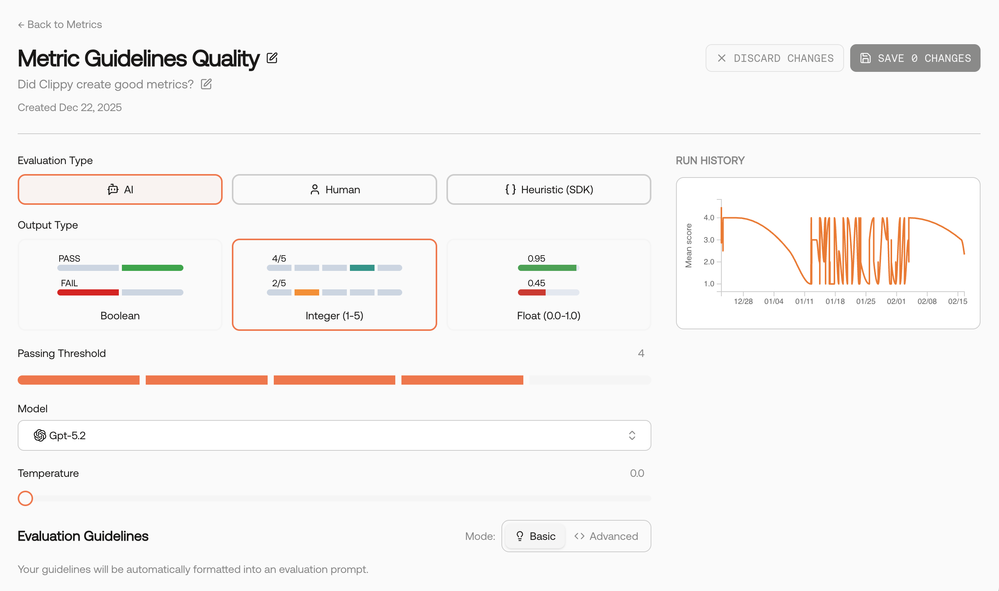This screenshot has width=999, height=591.
Task: Click the edit pencil icon beside the title
Action: click(x=272, y=58)
